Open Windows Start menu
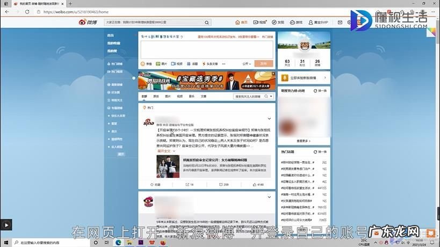440x247 pixels. 6,243
